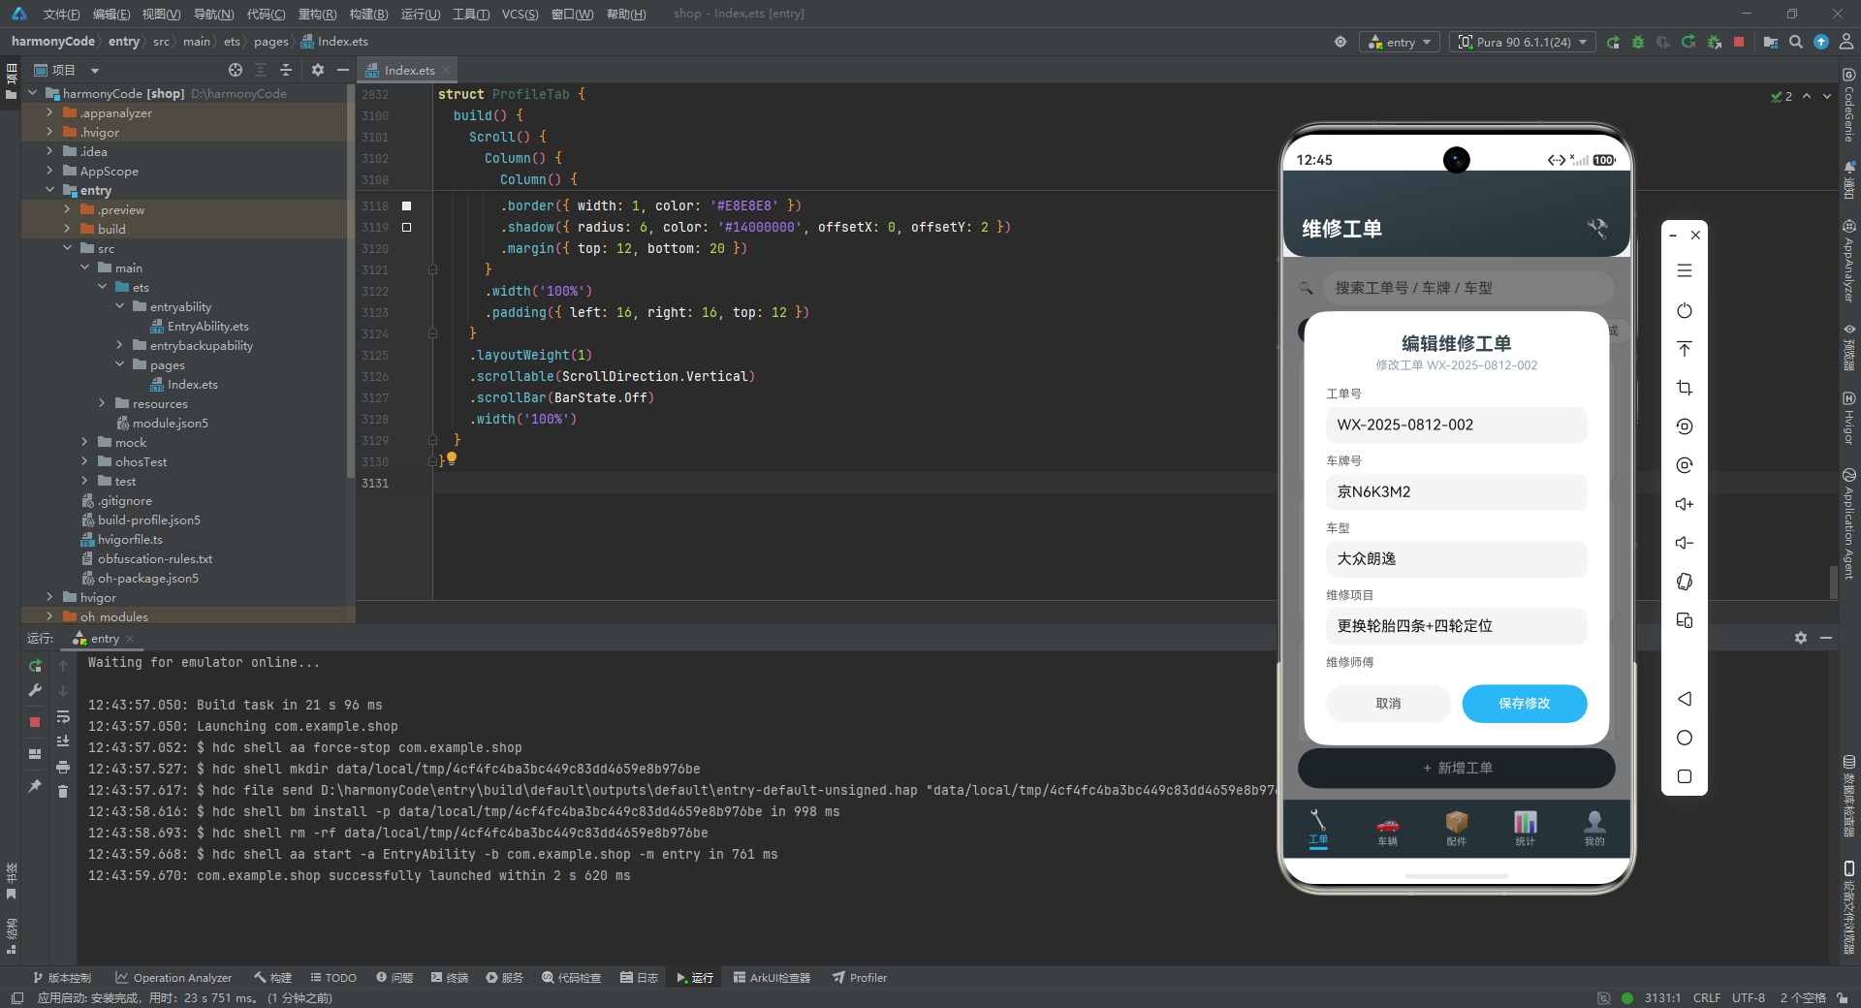Viewport: 1861px width, 1008px height.
Task: Open the 文件(F) menu
Action: coord(61,14)
